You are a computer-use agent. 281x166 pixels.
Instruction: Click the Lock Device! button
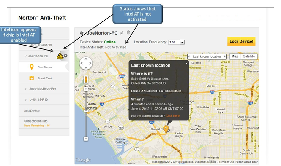pos(241,41)
